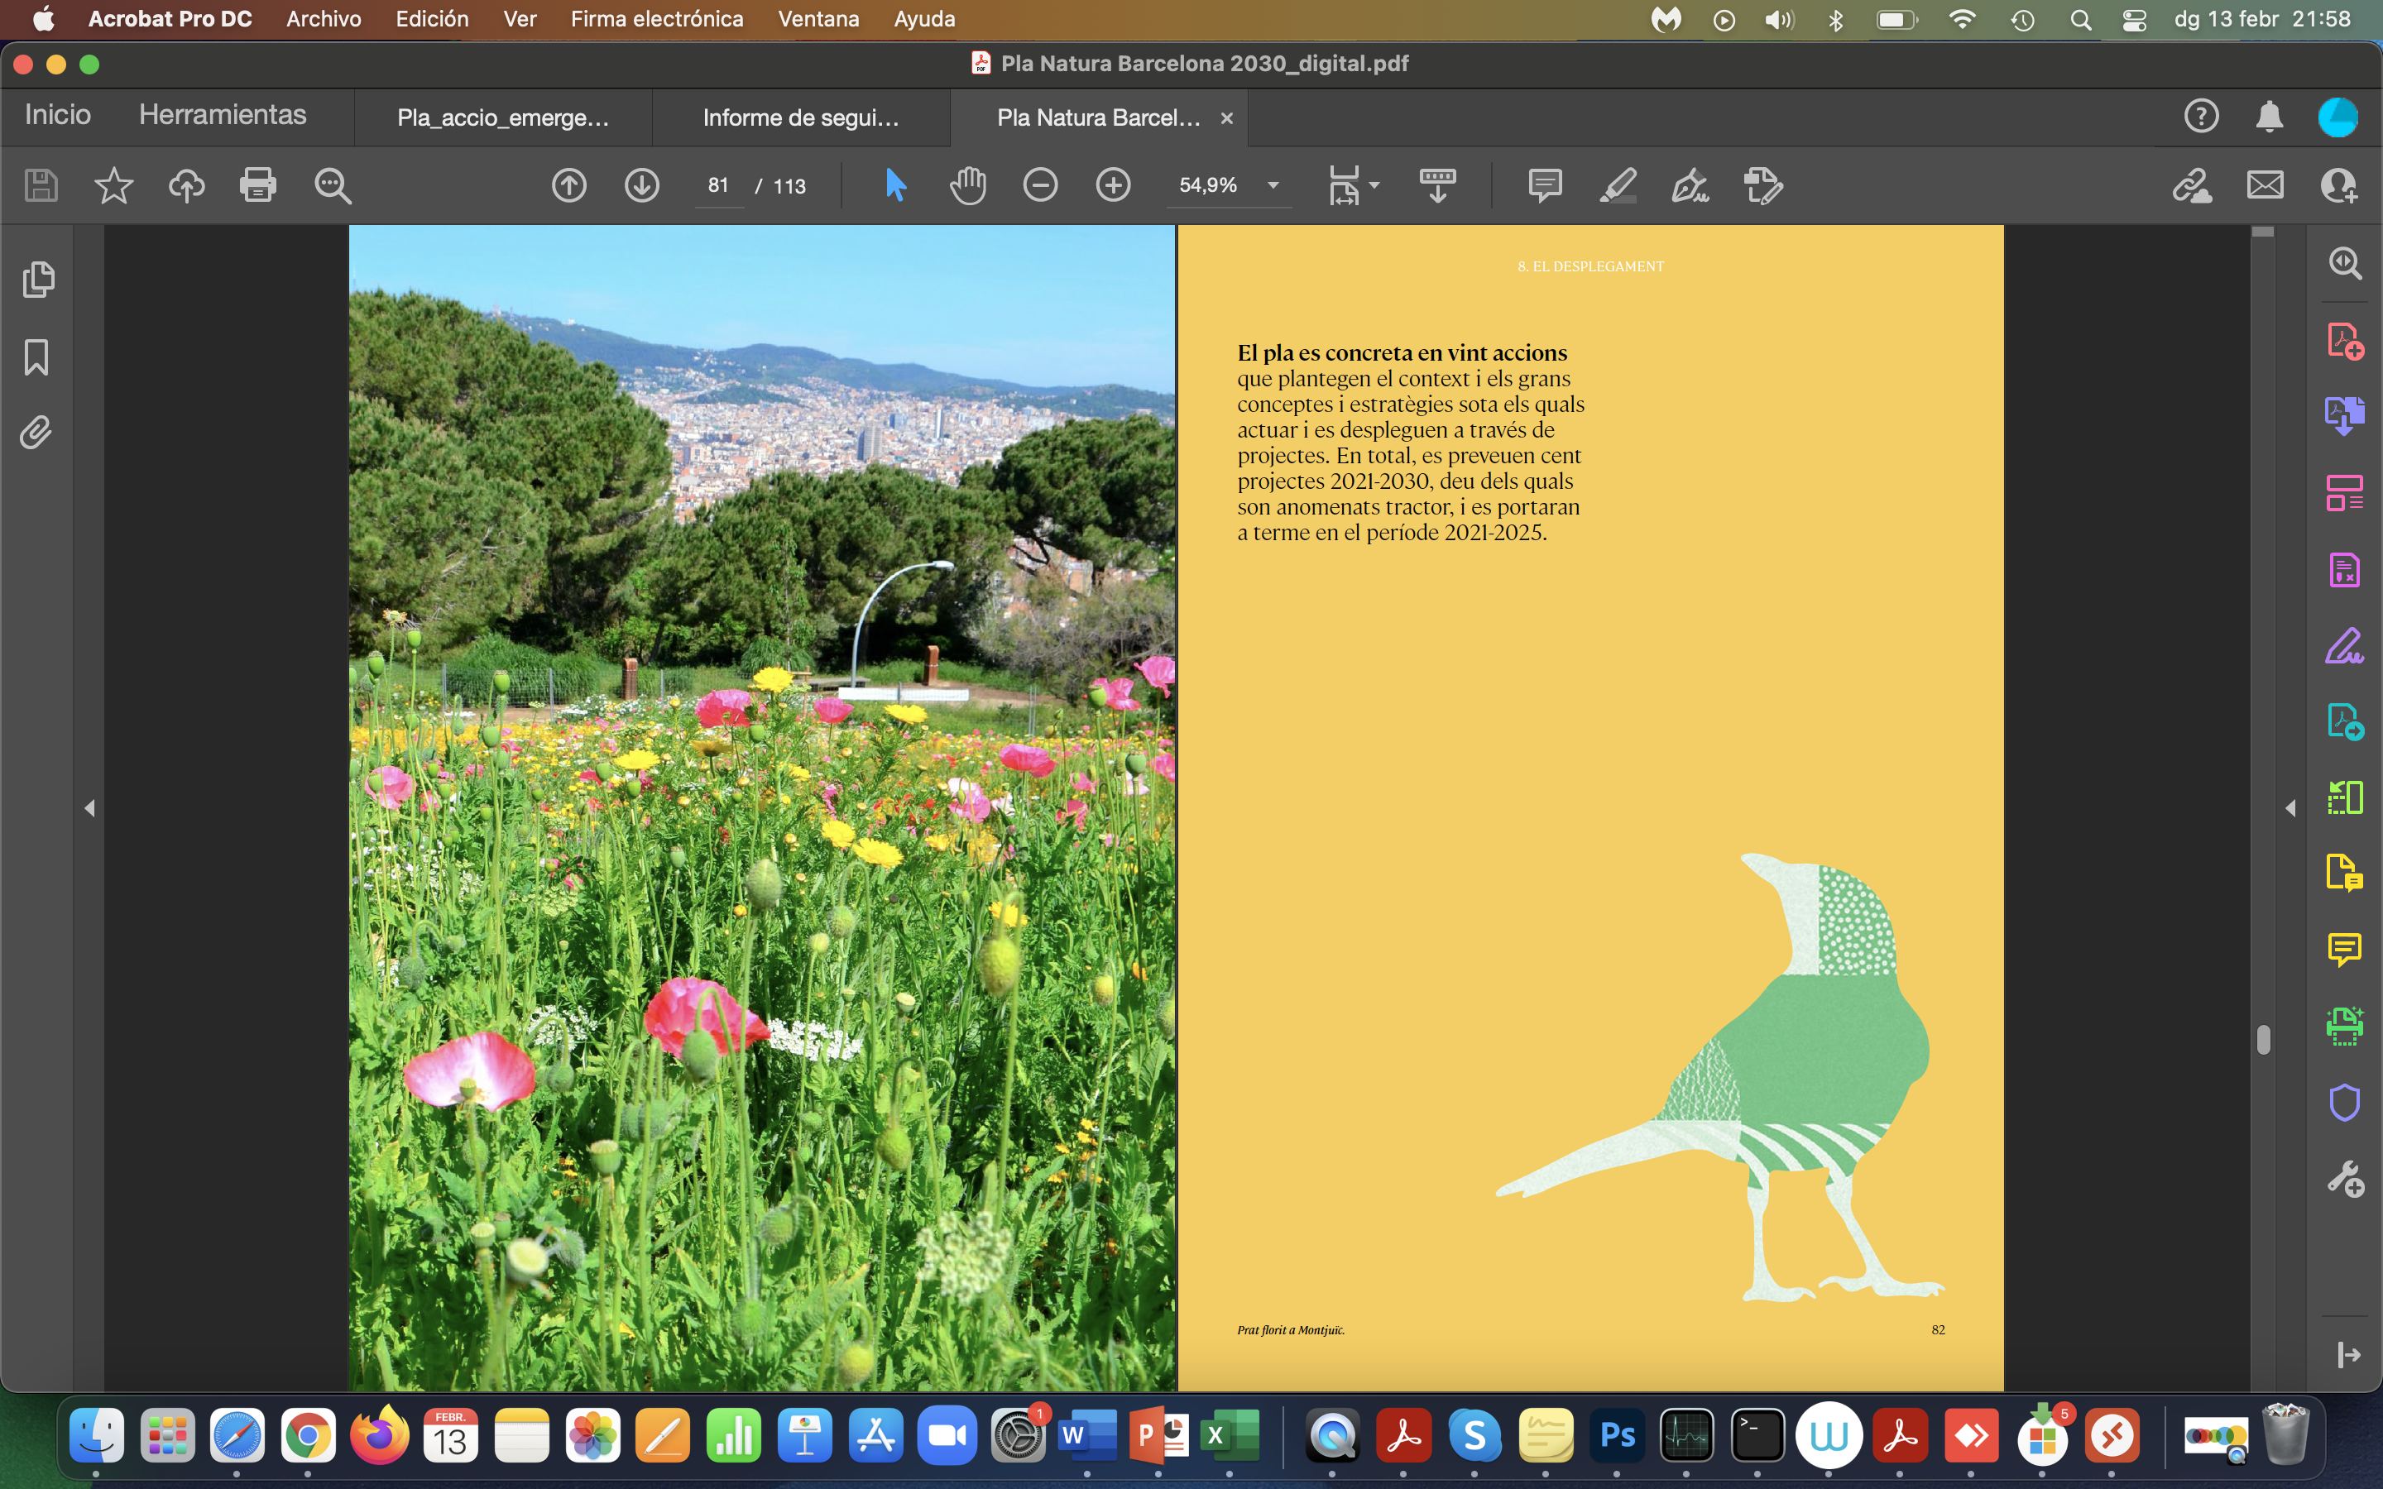
Task: Click the vertical scrollbar thumb
Action: coord(2263,1040)
